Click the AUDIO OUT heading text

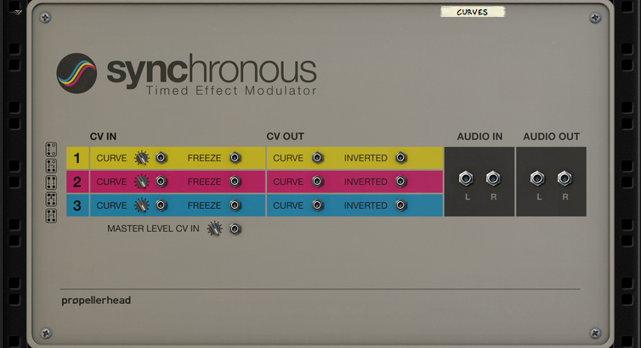pyautogui.click(x=552, y=137)
